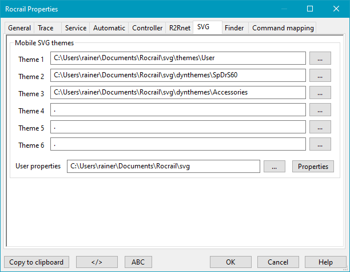Click the Cancel button

(x=279, y=262)
